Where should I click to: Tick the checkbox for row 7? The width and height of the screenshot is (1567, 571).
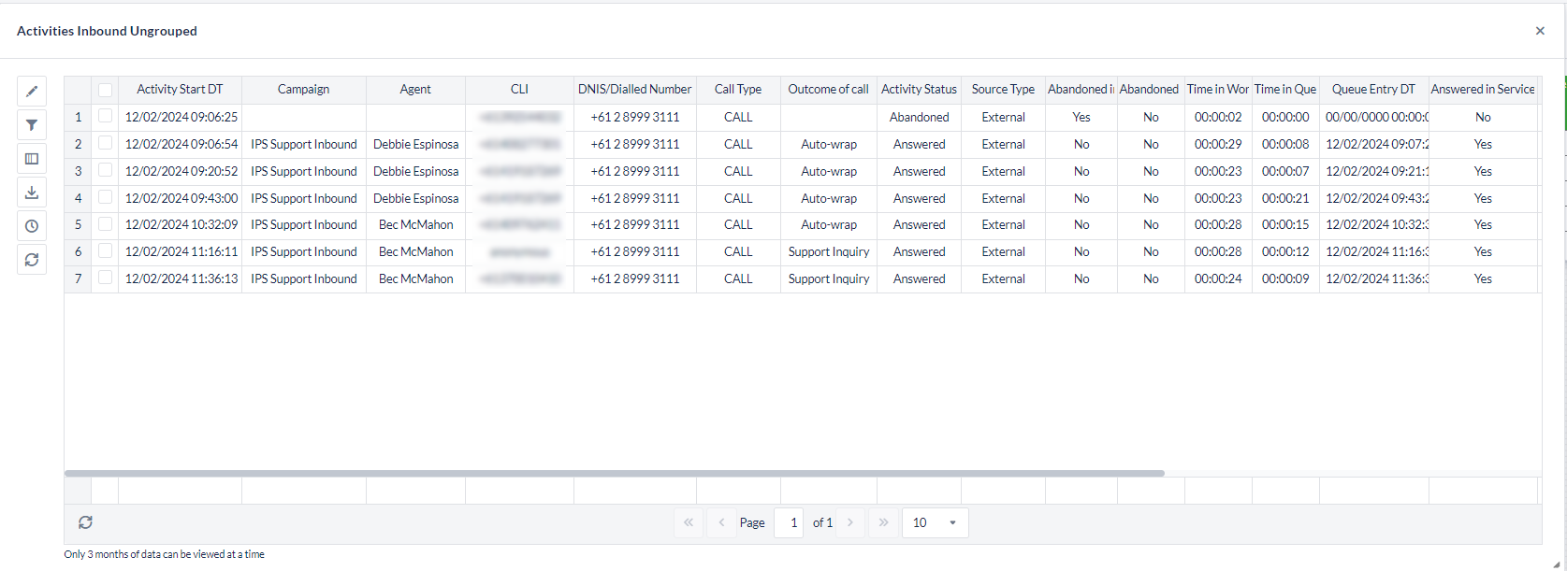(x=105, y=278)
